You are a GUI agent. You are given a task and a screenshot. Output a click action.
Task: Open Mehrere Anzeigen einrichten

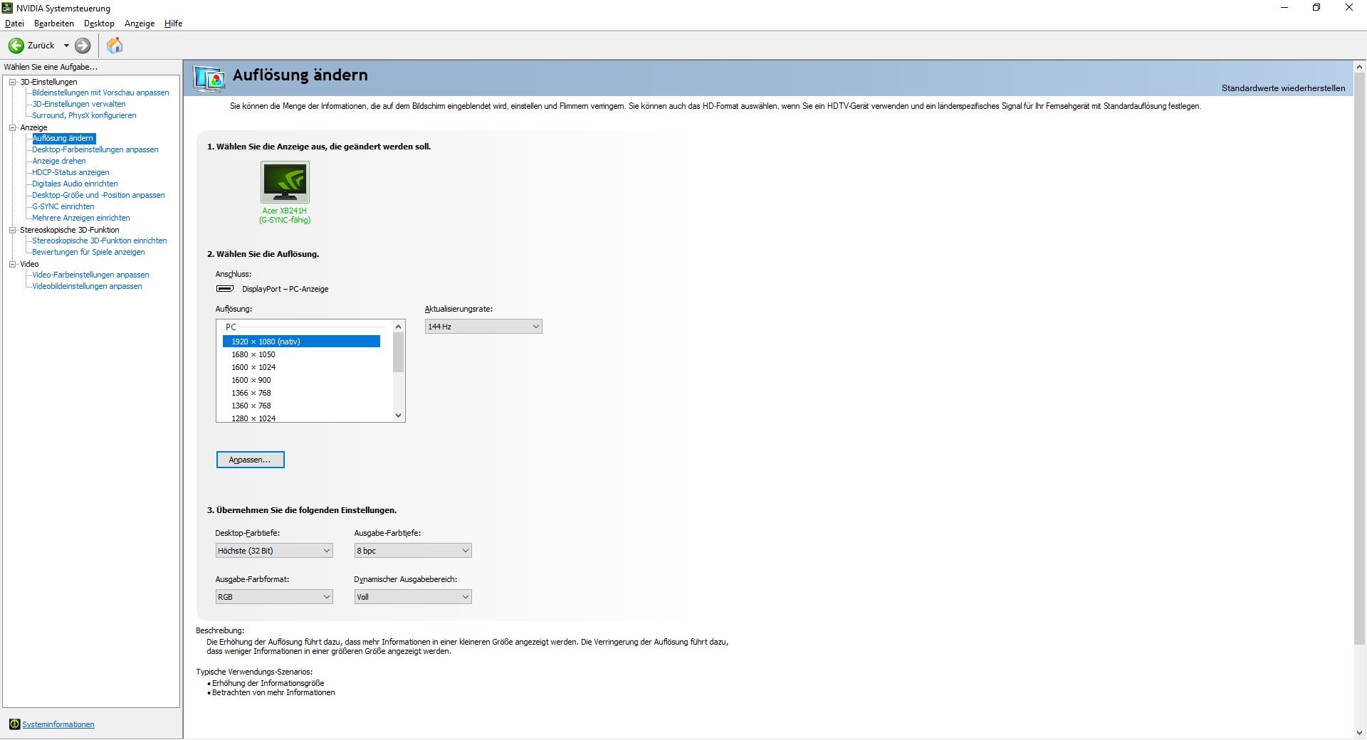pos(81,218)
